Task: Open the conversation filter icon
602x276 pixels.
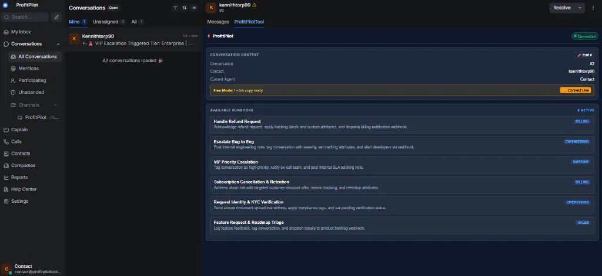Action: 175,8
